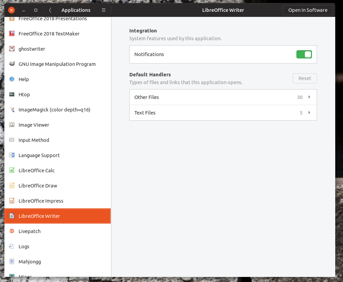Open the hamburger menu in the header

tap(104, 10)
